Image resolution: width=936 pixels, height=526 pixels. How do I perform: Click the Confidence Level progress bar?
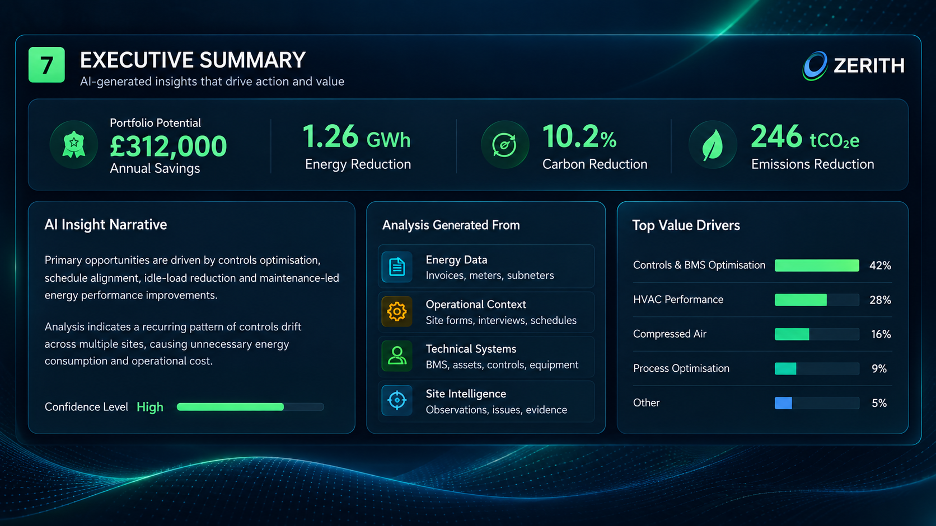(250, 407)
